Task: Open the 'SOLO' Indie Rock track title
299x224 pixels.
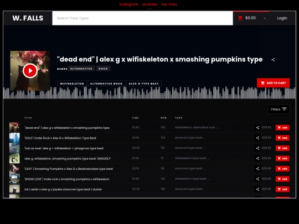Action: click(x=60, y=138)
